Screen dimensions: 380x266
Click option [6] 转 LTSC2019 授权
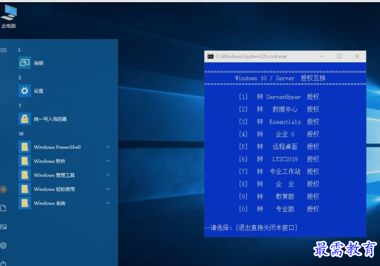(x=279, y=159)
